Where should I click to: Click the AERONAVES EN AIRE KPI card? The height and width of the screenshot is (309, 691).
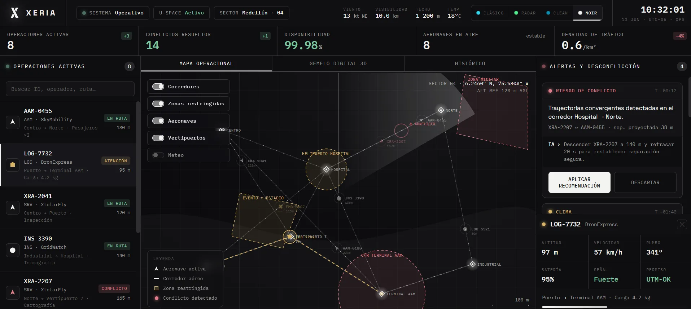tap(485, 41)
